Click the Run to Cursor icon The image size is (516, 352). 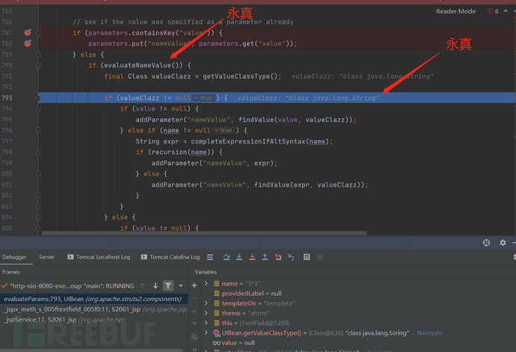click(x=291, y=257)
